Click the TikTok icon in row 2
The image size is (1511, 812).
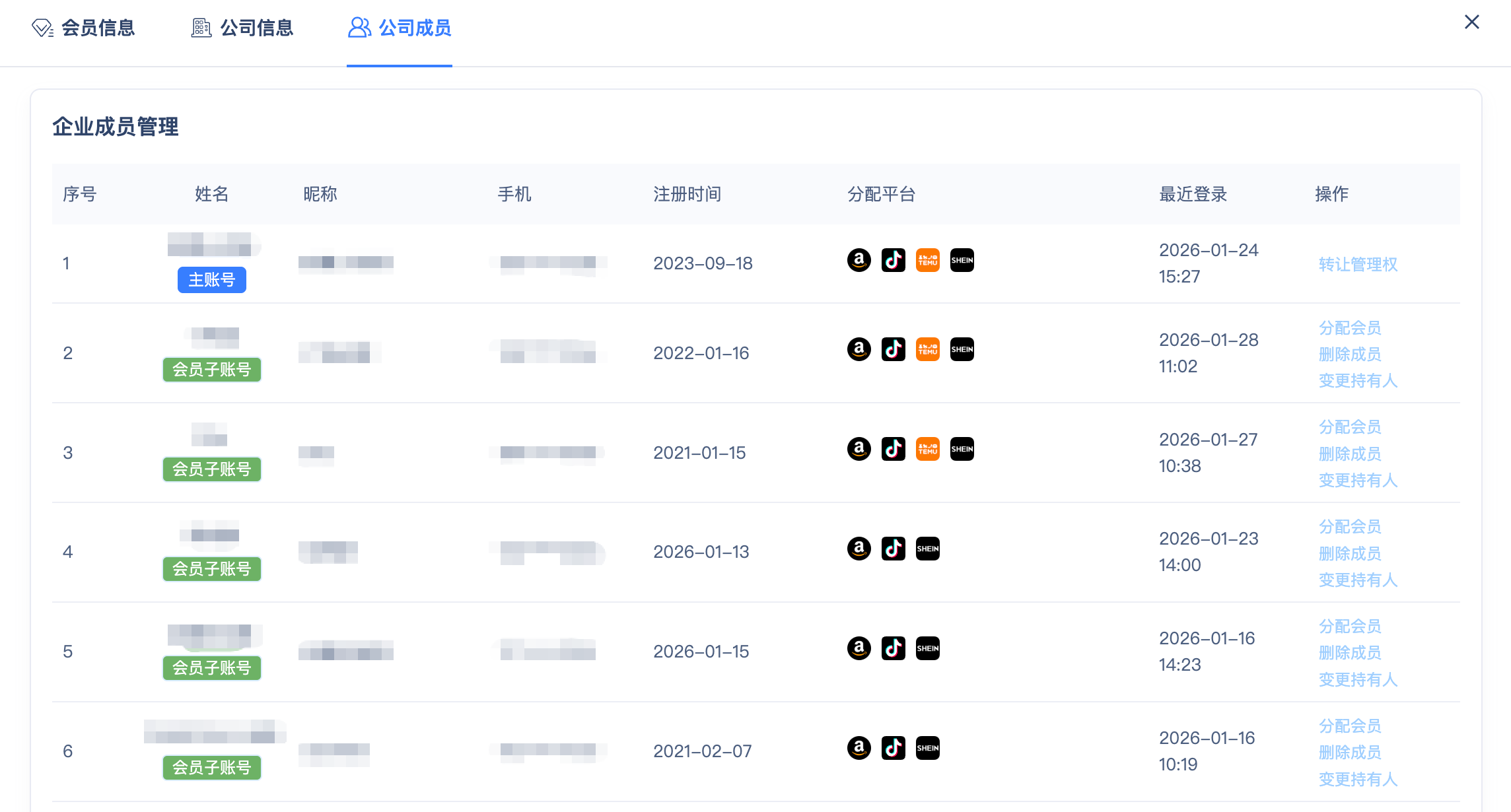pyautogui.click(x=893, y=349)
